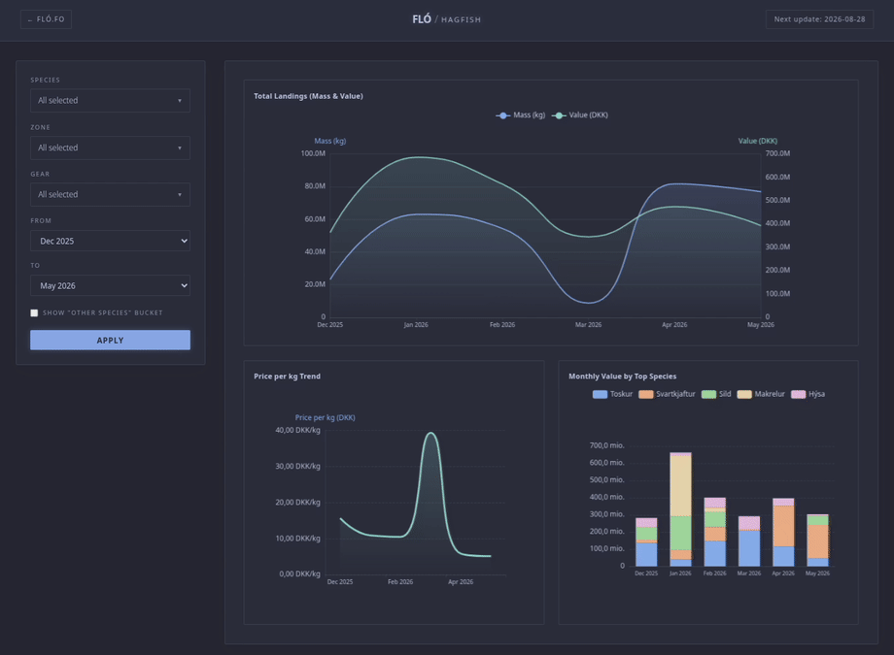Hide the Svartkjaftur series via legend
The image size is (894, 655).
(645, 394)
